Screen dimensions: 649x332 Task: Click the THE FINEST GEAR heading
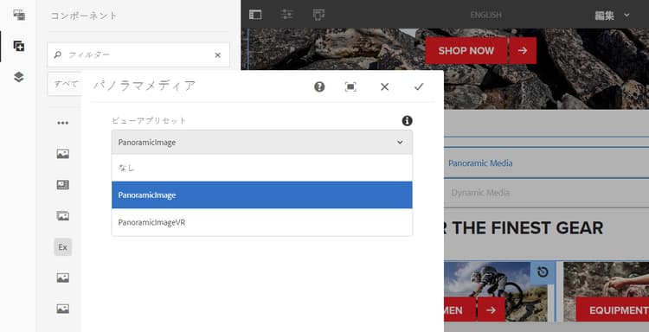(527, 227)
